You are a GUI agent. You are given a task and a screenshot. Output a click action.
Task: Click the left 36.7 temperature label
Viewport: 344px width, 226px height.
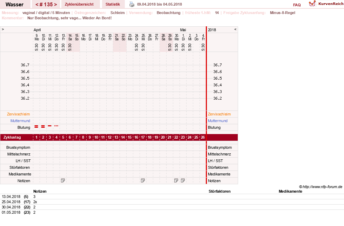[x=25, y=65]
